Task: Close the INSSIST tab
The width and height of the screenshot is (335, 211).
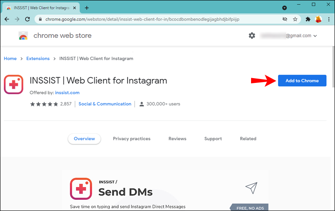Action: coord(74,8)
